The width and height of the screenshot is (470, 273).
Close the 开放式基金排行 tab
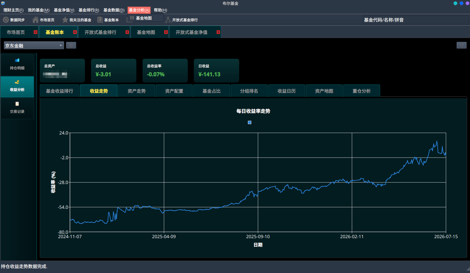[127, 32]
